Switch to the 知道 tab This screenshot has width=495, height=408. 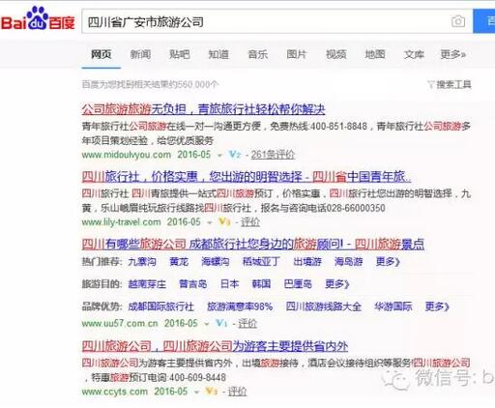point(218,54)
